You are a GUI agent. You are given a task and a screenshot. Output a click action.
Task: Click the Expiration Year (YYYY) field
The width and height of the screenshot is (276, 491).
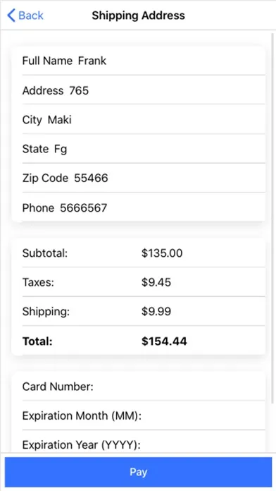(144, 443)
